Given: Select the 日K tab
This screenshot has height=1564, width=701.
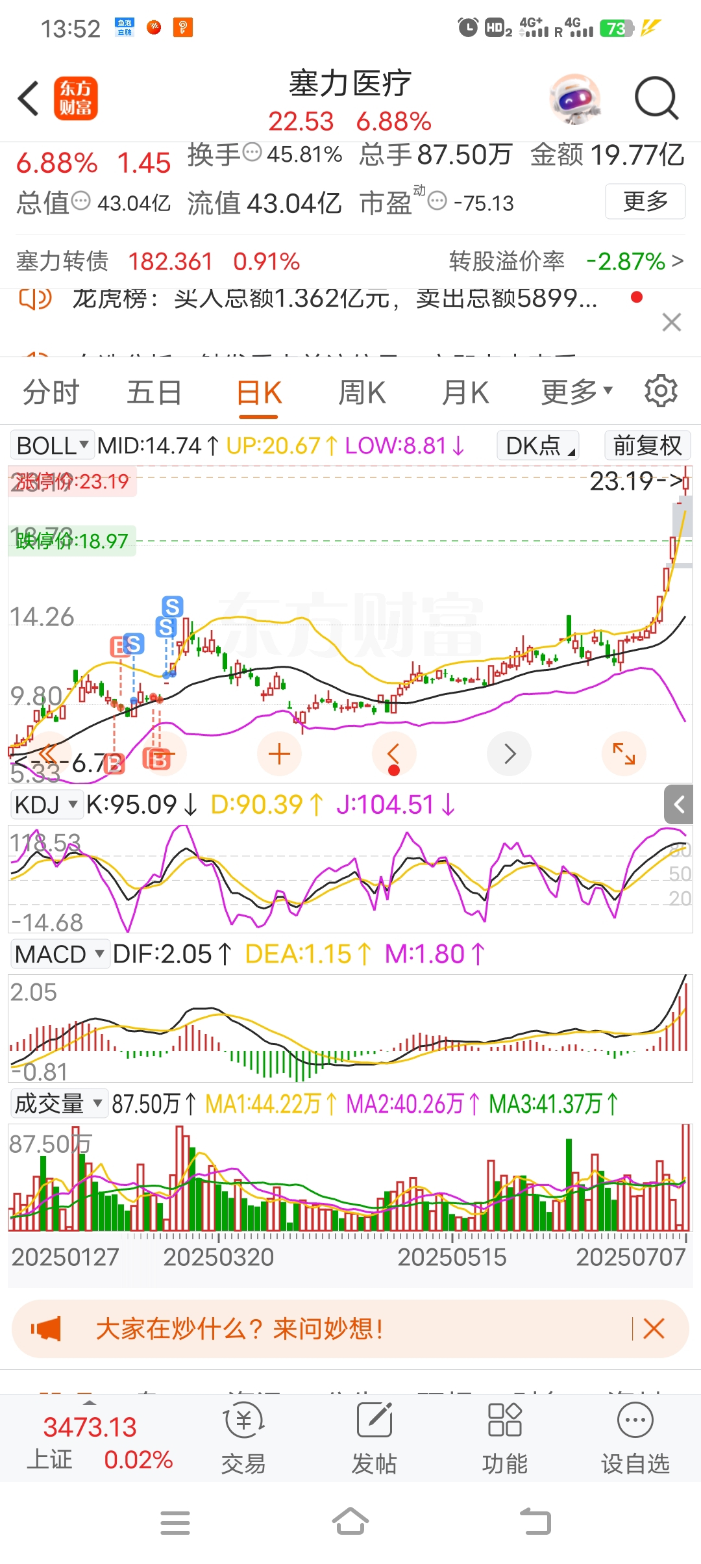Looking at the screenshot, I should [x=258, y=392].
